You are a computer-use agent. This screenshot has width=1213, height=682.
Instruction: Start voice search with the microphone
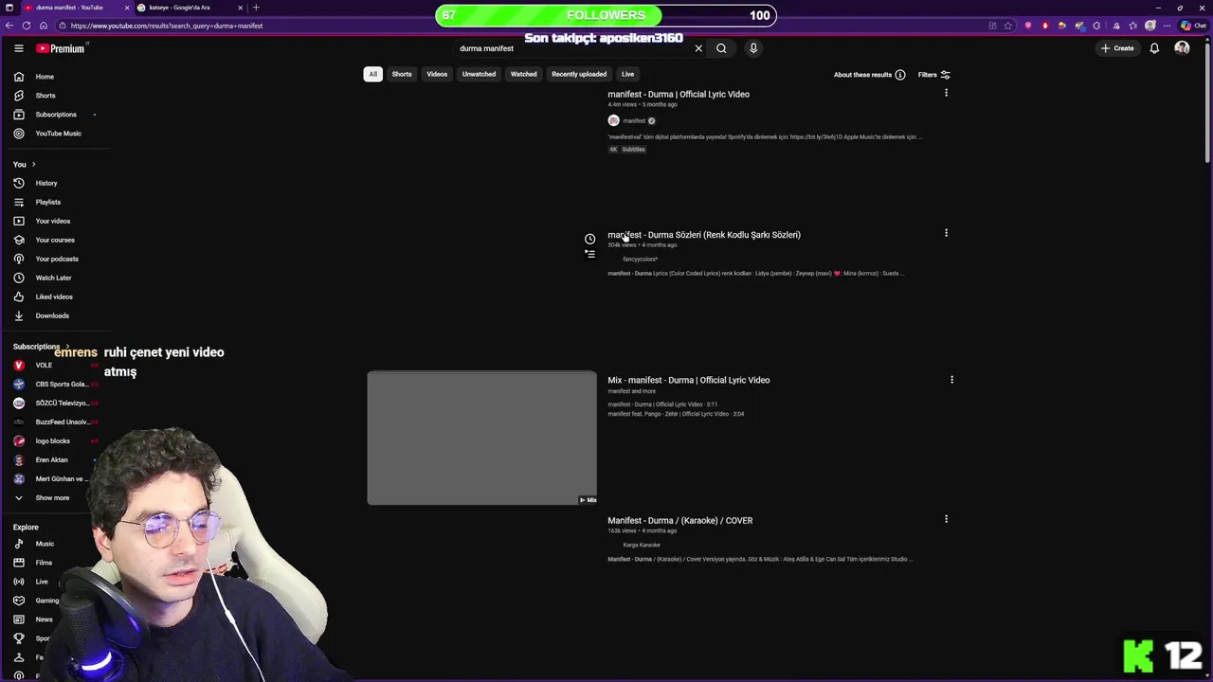tap(753, 48)
